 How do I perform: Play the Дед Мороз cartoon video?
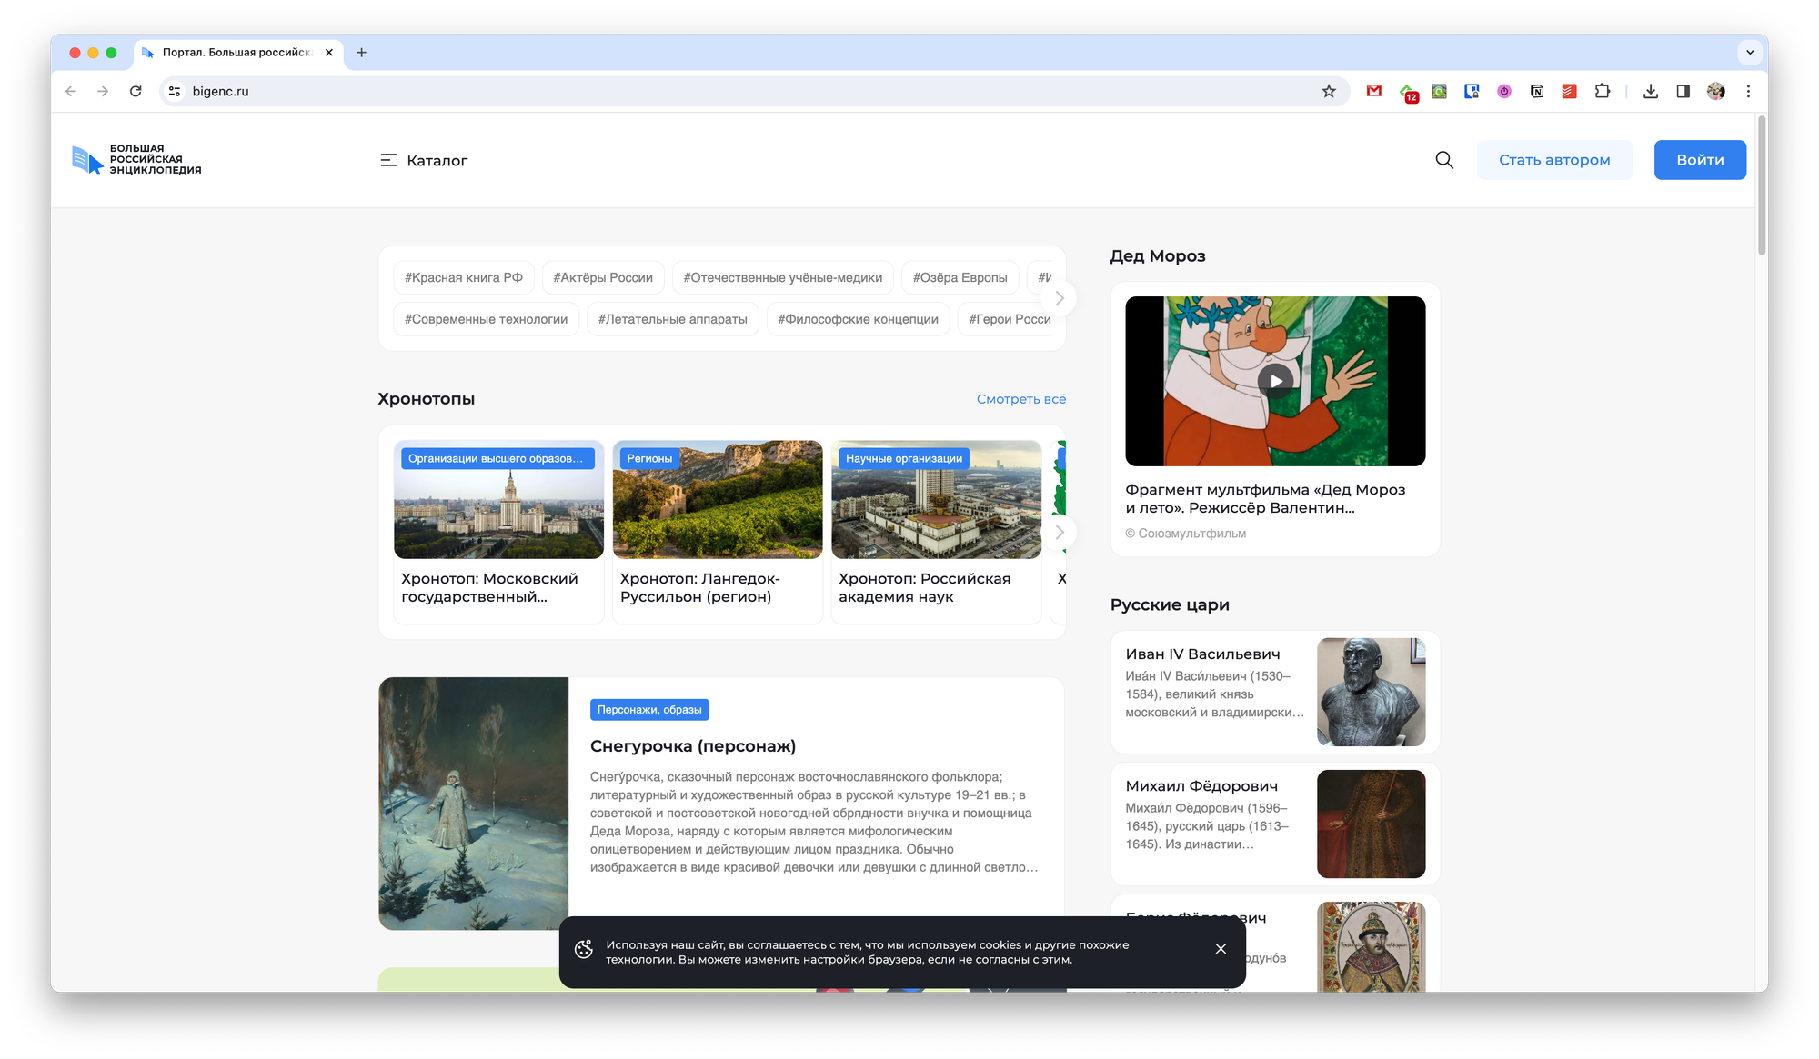point(1275,381)
